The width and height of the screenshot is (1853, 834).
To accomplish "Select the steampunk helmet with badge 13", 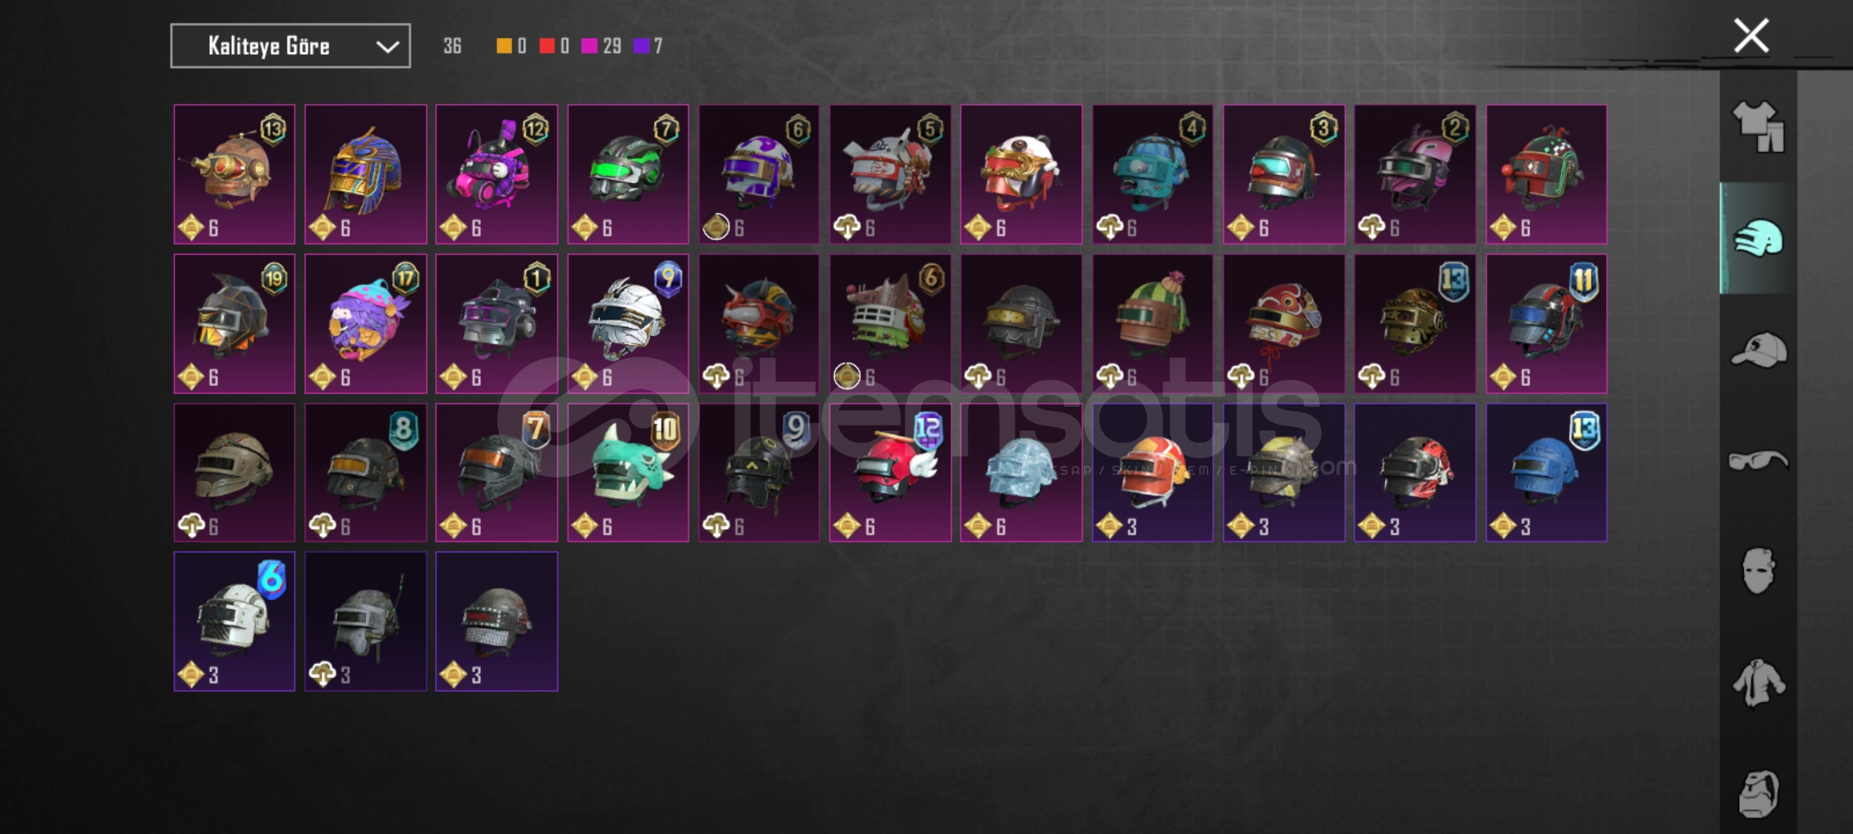I will coord(235,175).
